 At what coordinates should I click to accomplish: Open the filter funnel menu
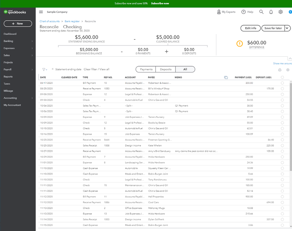tap(45, 70)
